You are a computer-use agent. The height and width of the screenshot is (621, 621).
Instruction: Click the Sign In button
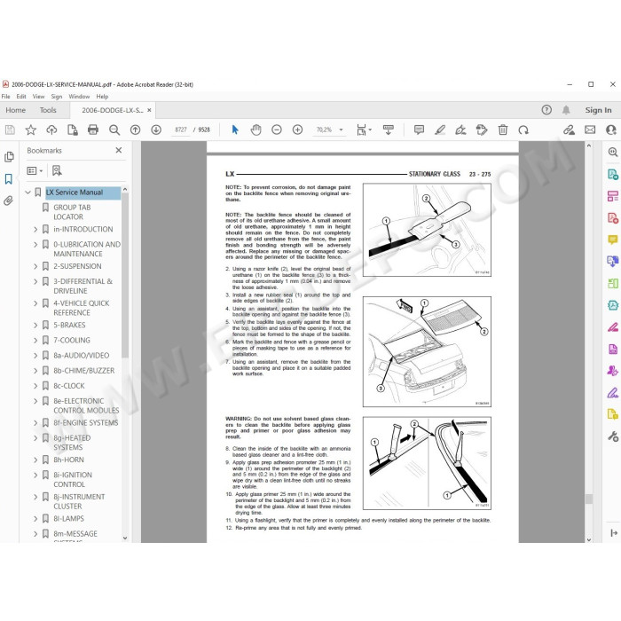coord(598,110)
